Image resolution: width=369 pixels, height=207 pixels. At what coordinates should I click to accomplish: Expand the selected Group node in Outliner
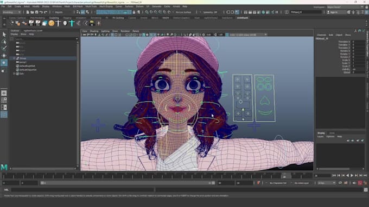point(14,58)
